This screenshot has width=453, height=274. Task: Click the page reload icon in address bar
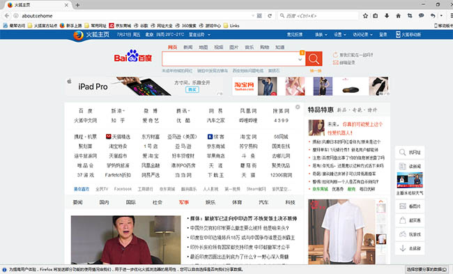pos(270,15)
